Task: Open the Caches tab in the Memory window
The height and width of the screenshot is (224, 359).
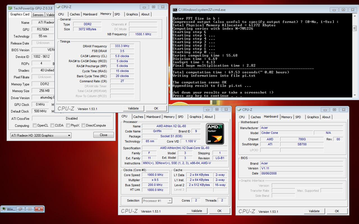Action: pos(75,14)
